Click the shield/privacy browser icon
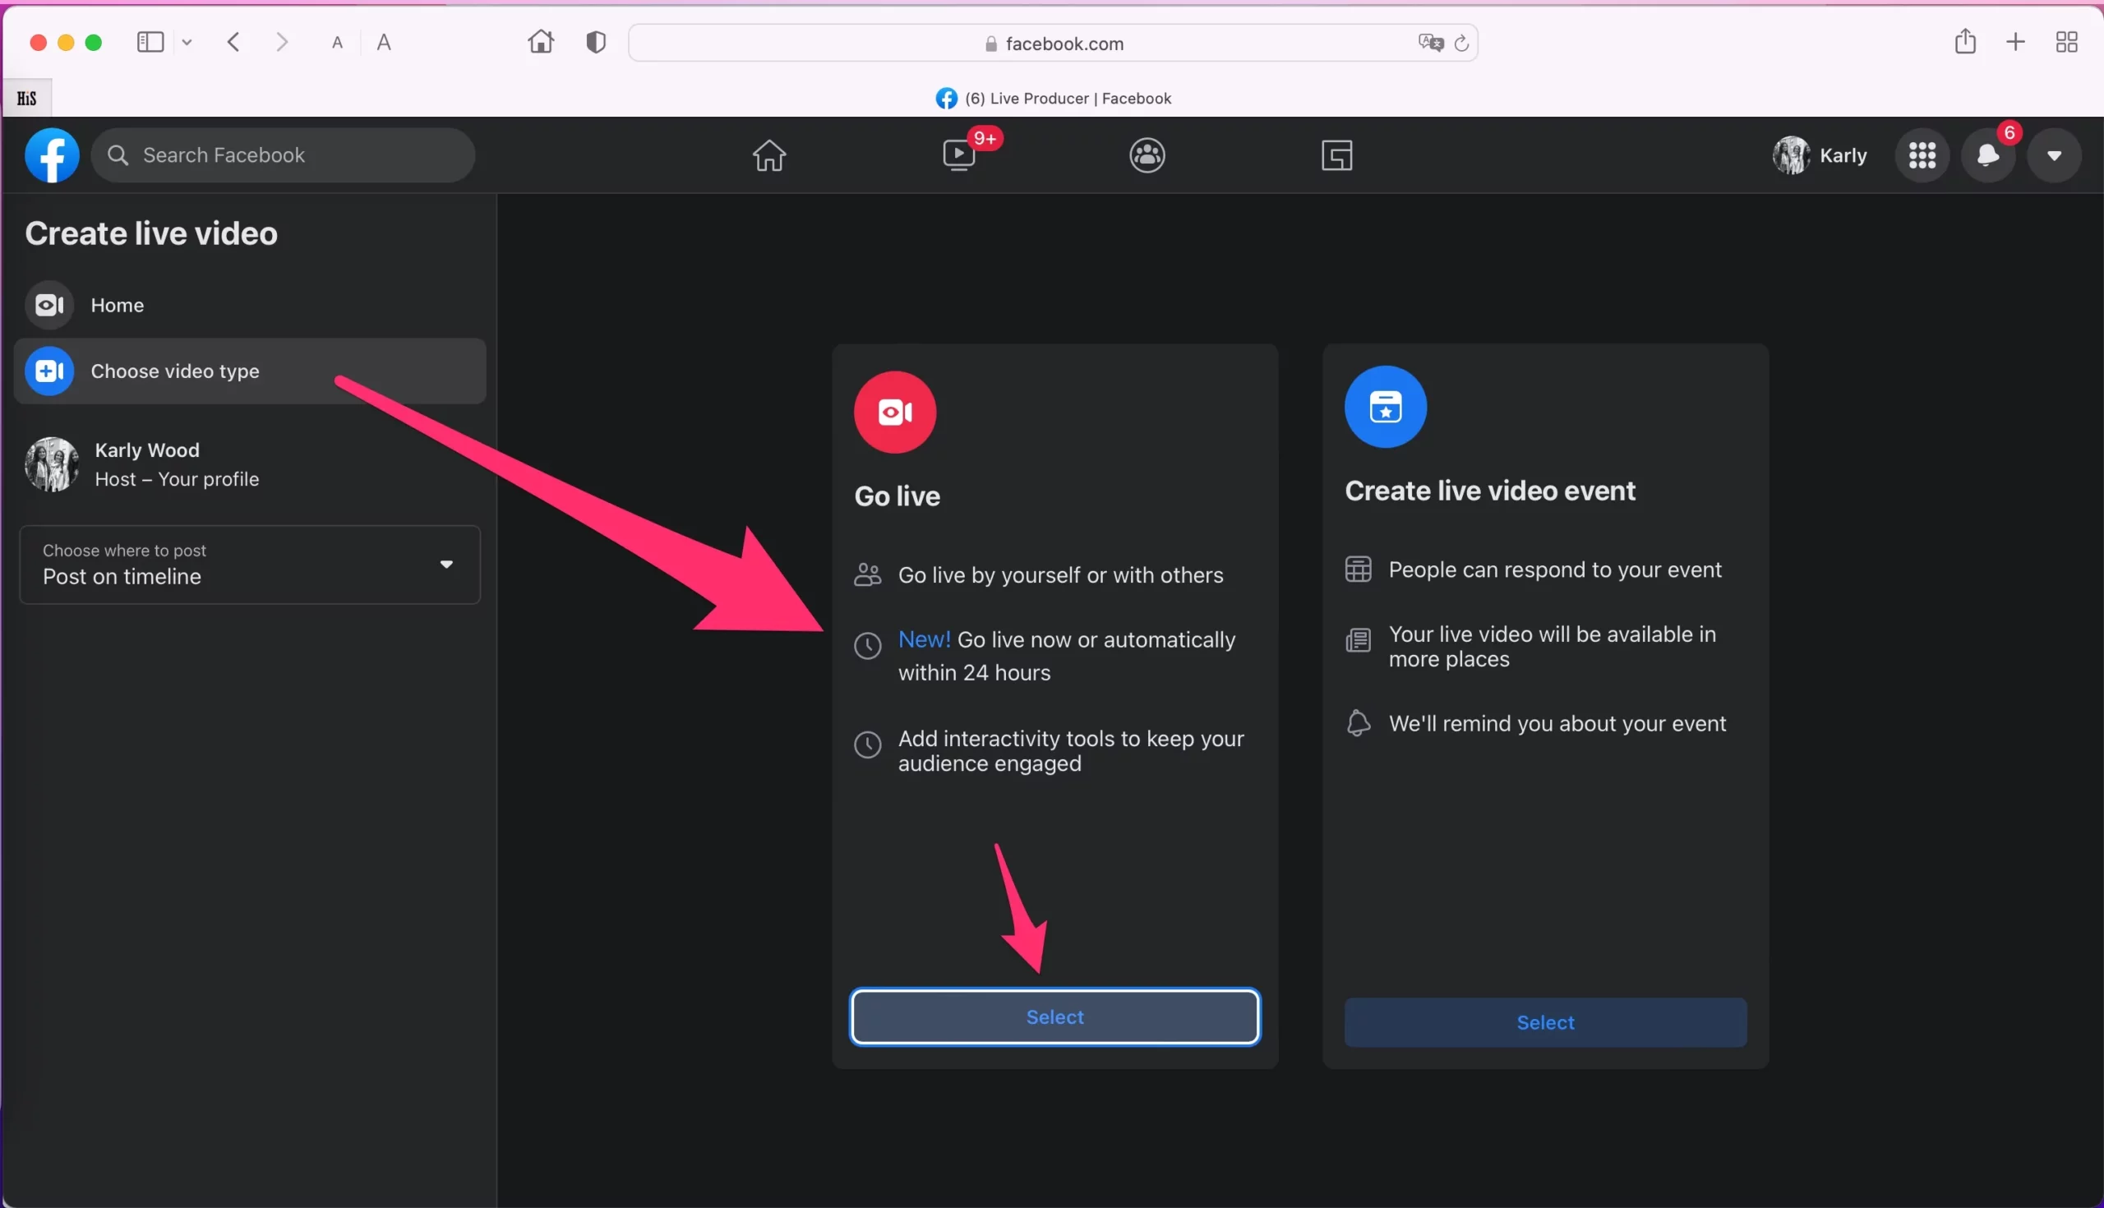The image size is (2104, 1208). click(595, 40)
